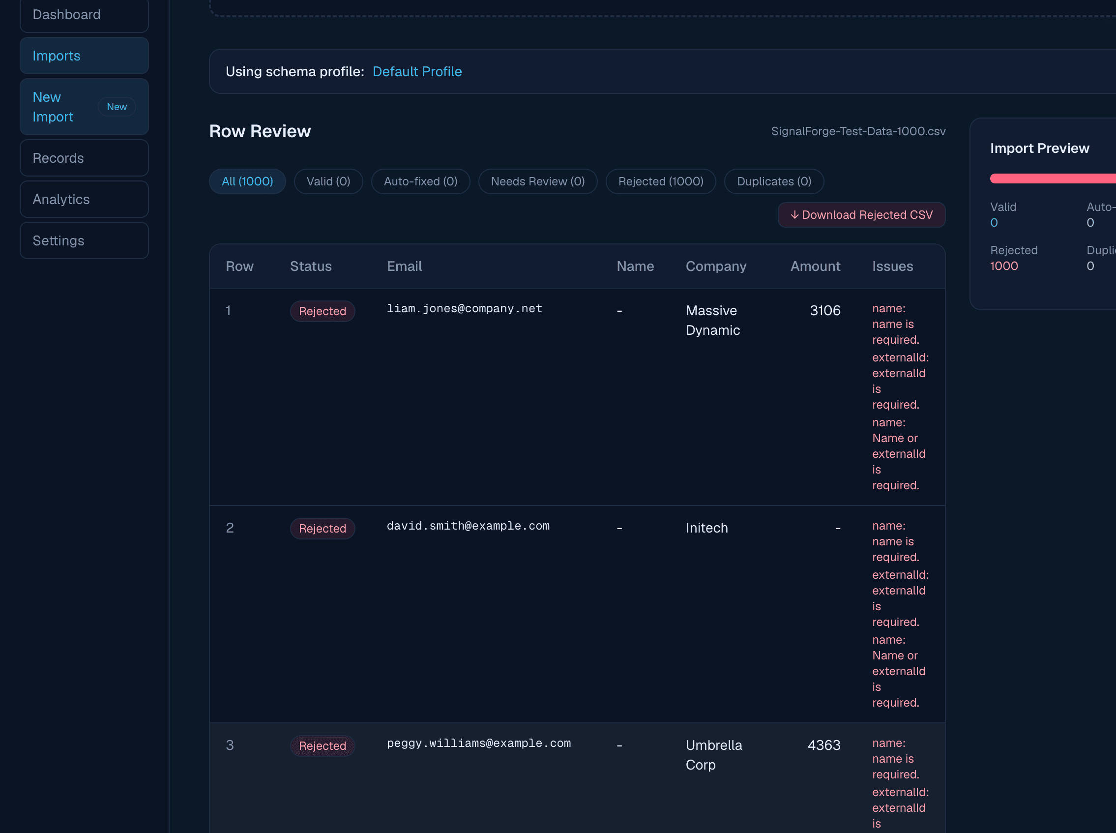Click the Email column header
The width and height of the screenshot is (1116, 833).
404,267
